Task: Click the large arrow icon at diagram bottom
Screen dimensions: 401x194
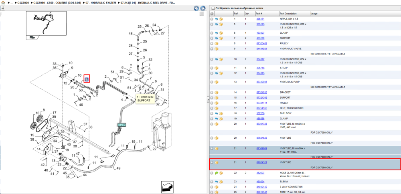Action: point(168,187)
